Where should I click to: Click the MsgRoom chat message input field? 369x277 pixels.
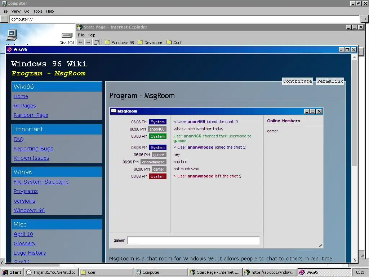[193, 241]
